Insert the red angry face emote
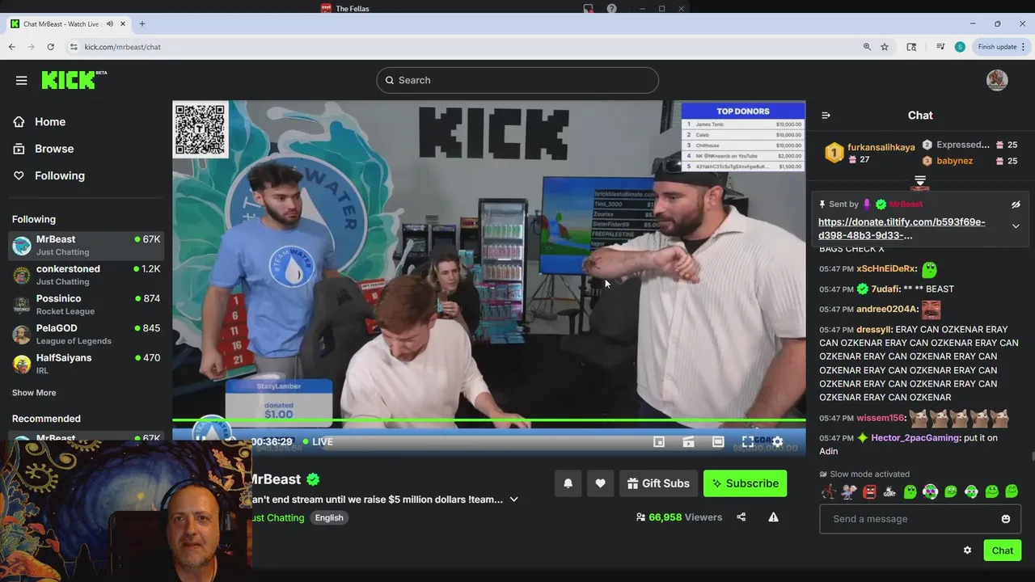Viewport: 1035px width, 582px height. click(869, 491)
